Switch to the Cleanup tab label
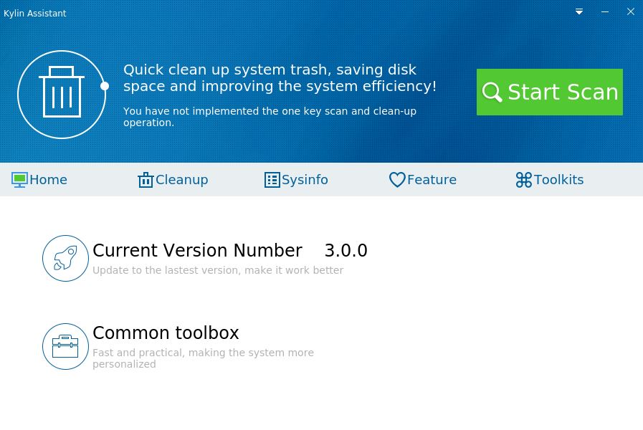643x430 pixels. click(181, 180)
